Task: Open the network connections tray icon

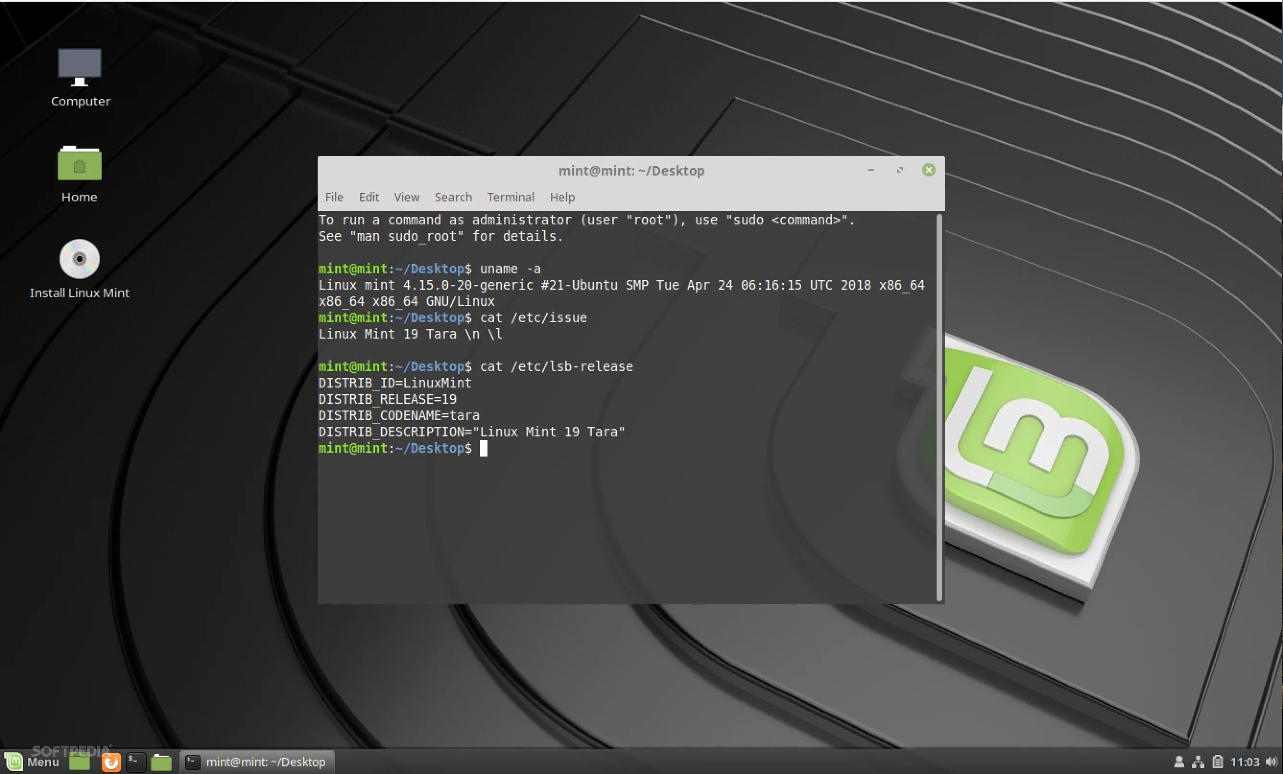Action: (x=1198, y=762)
